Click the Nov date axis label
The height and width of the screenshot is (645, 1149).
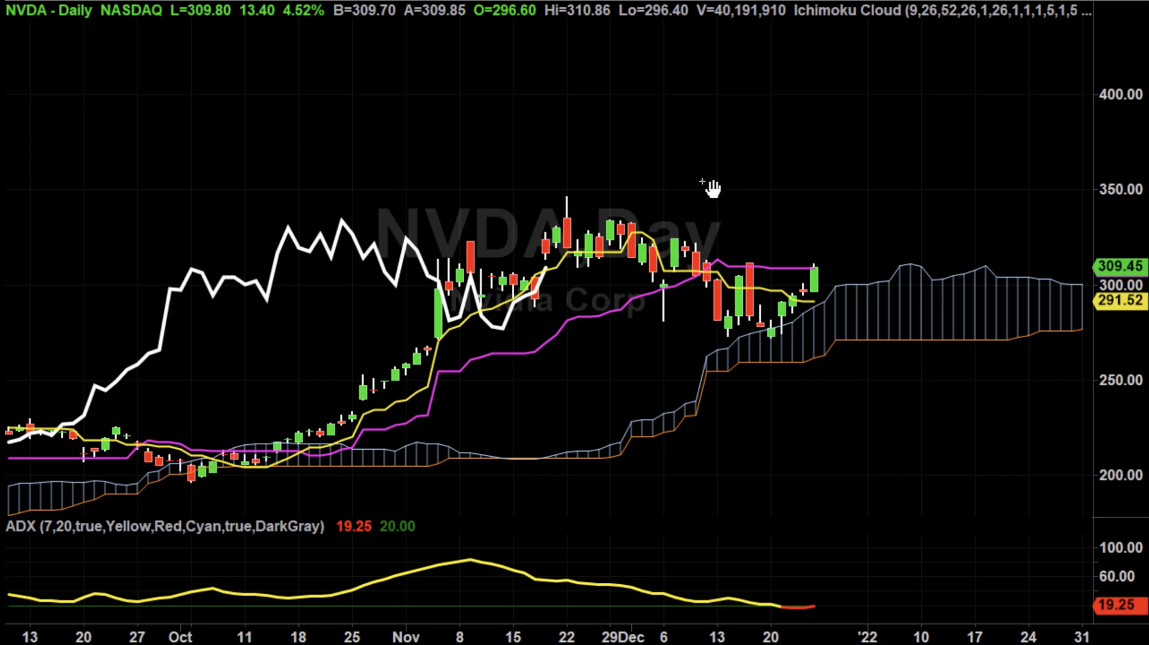(406, 637)
